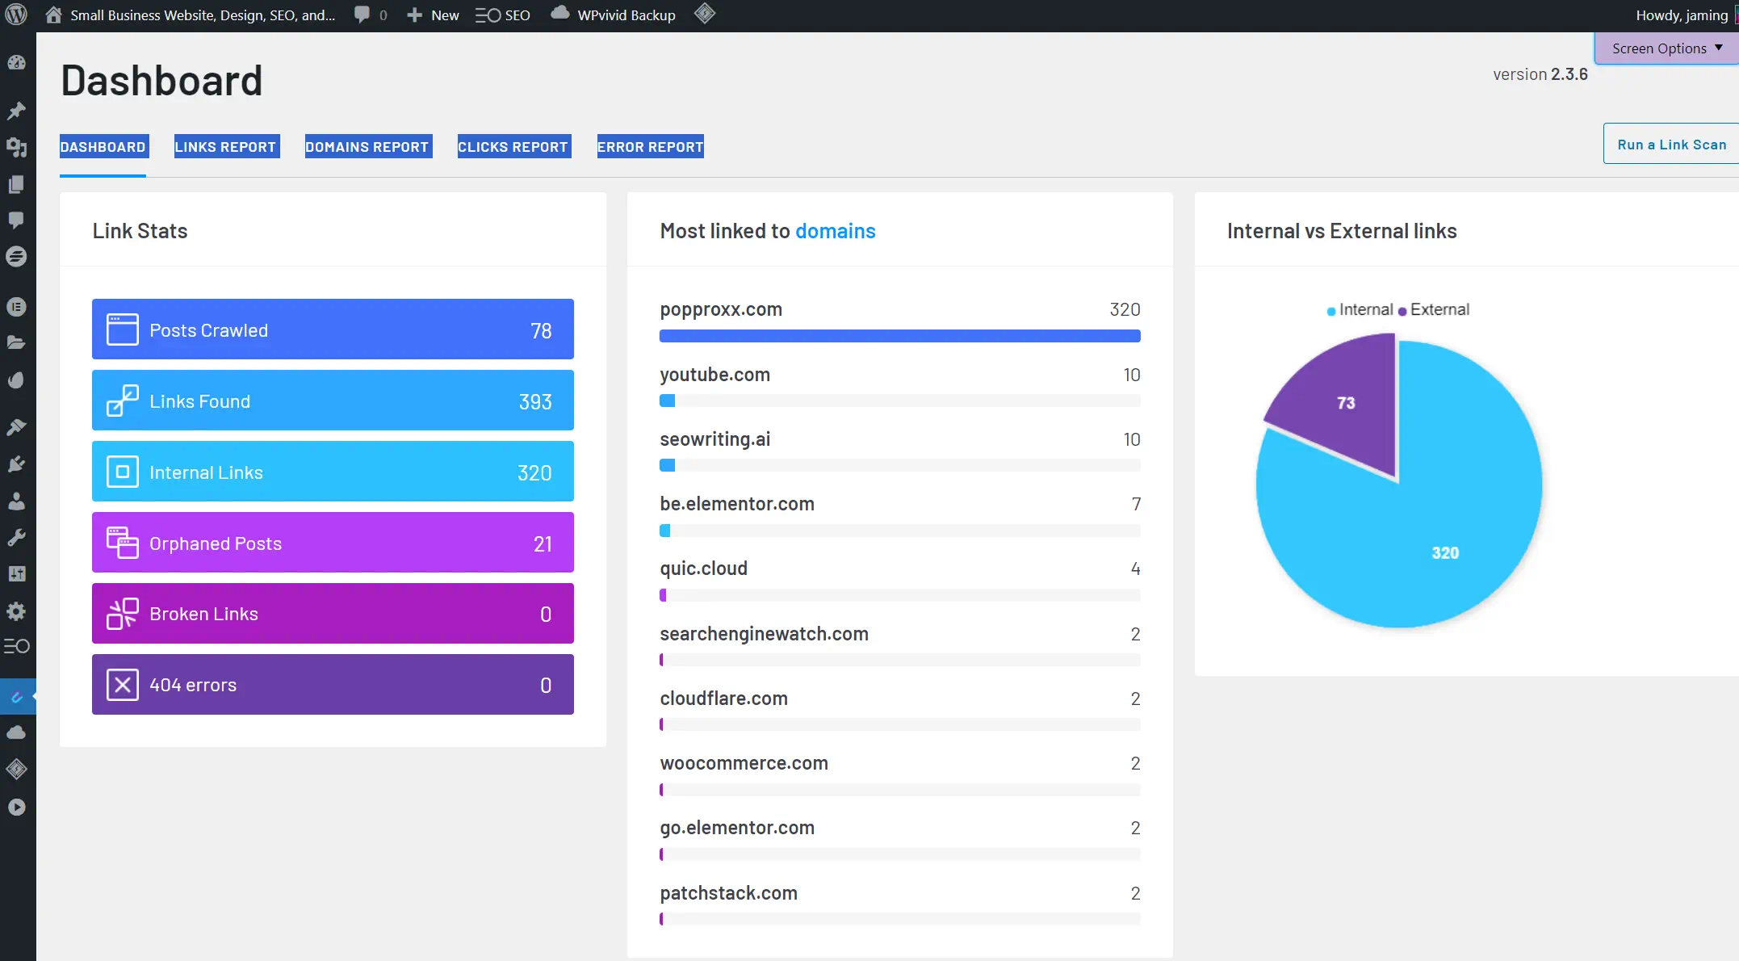Open Media via the sidebar icon
The image size is (1739, 961).
[x=16, y=148]
